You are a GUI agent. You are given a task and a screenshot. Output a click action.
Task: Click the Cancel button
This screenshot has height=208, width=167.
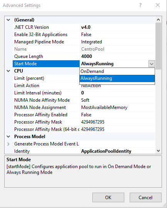tap(145, 197)
